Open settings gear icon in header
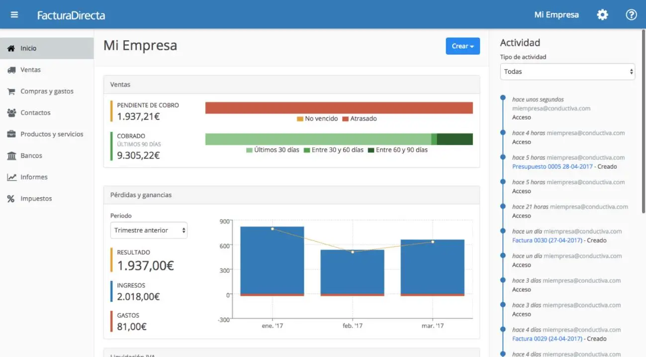The width and height of the screenshot is (646, 357). point(602,15)
